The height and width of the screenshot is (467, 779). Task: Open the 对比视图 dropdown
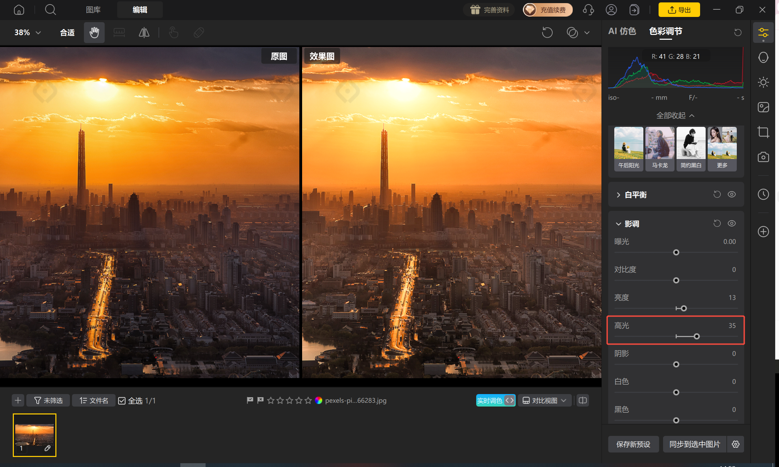click(544, 400)
